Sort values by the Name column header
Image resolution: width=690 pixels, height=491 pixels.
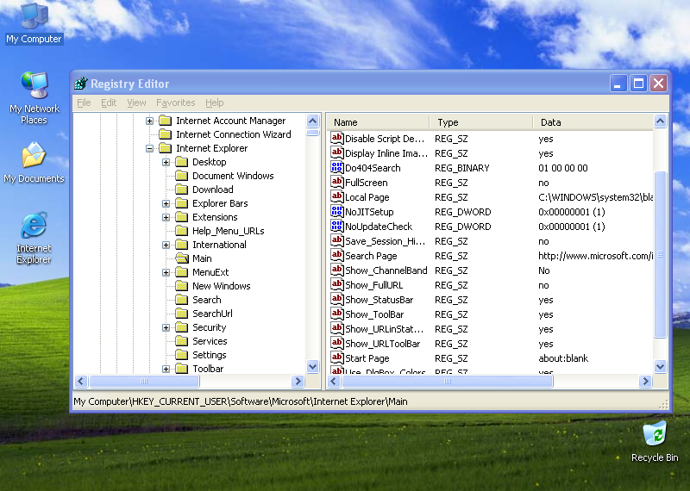(x=379, y=122)
